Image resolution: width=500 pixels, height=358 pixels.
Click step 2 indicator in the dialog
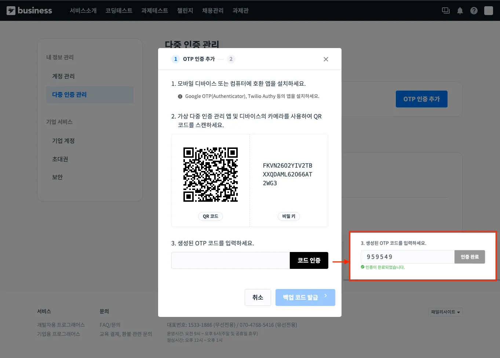231,59
